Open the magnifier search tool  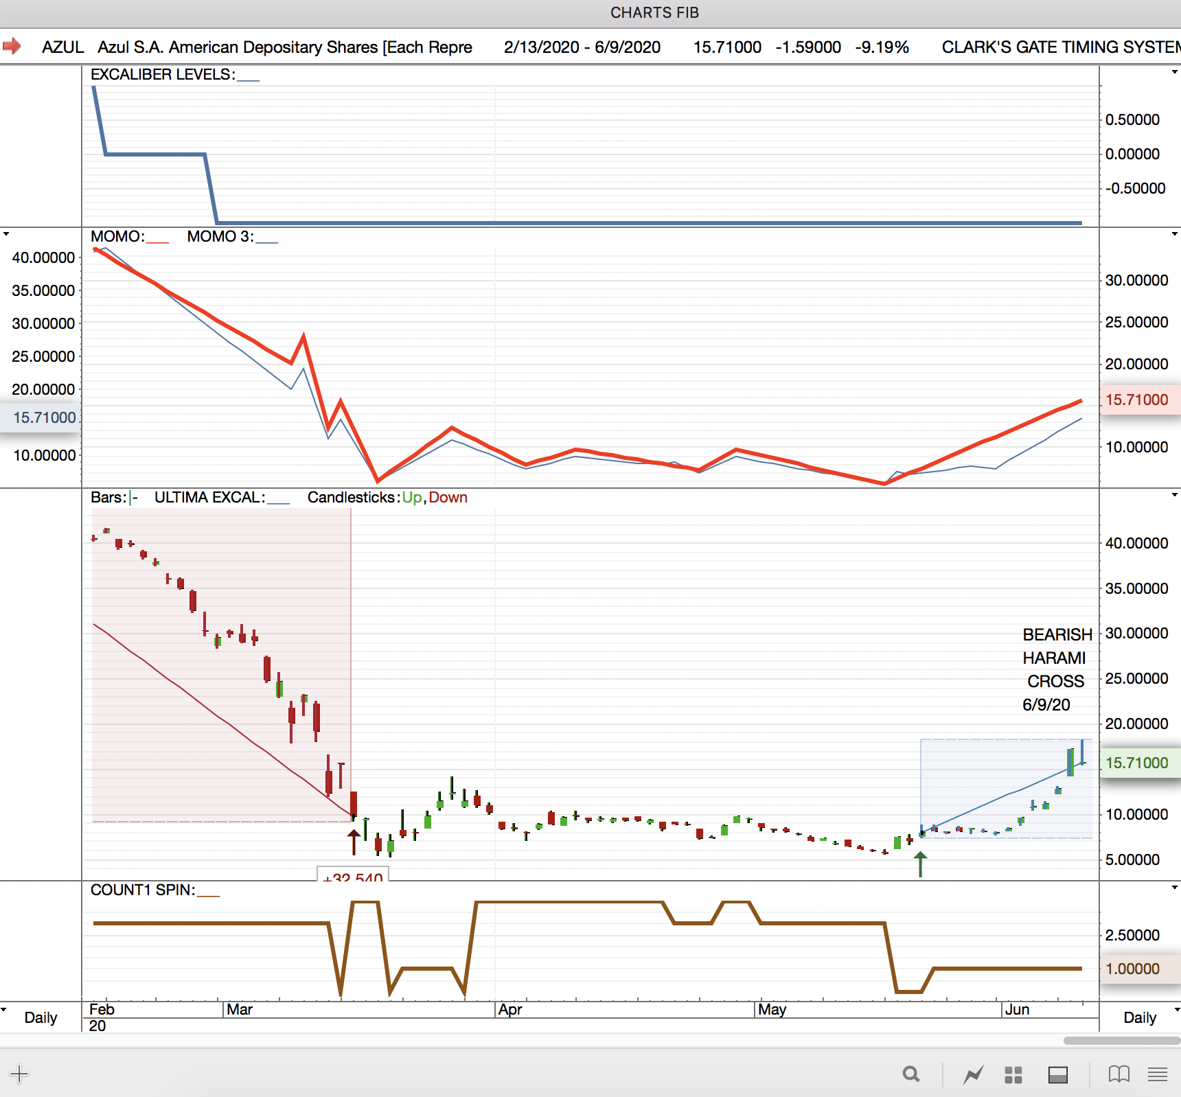(911, 1074)
